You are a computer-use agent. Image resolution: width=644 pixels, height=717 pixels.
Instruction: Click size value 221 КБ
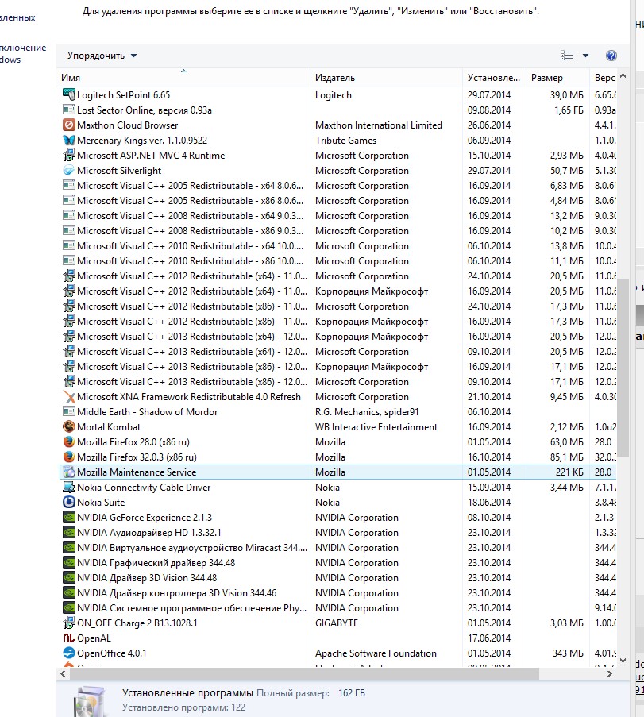570,472
